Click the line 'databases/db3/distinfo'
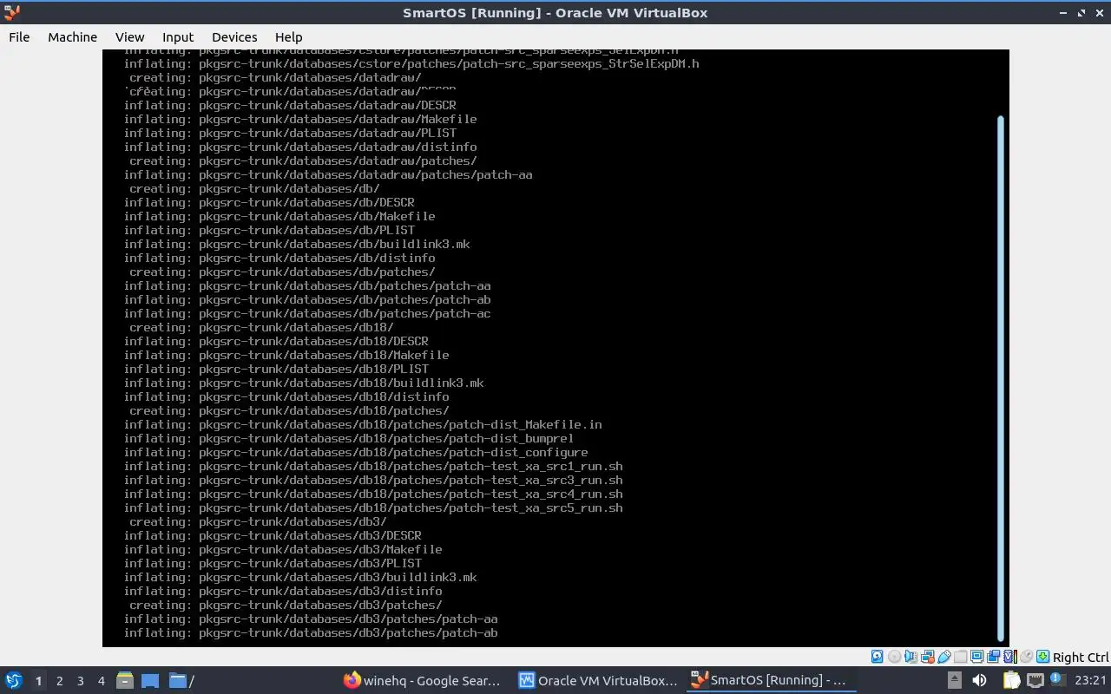Image resolution: width=1111 pixels, height=694 pixels. coord(283,591)
